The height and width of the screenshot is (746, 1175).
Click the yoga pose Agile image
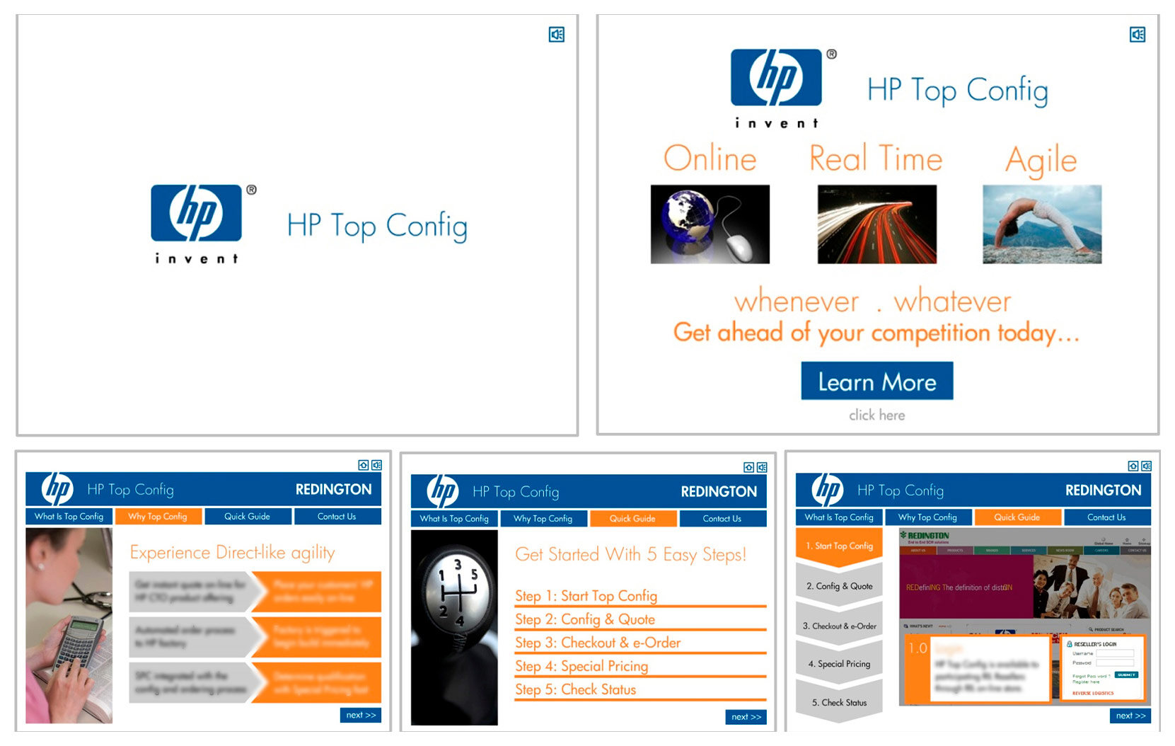pos(1042,224)
